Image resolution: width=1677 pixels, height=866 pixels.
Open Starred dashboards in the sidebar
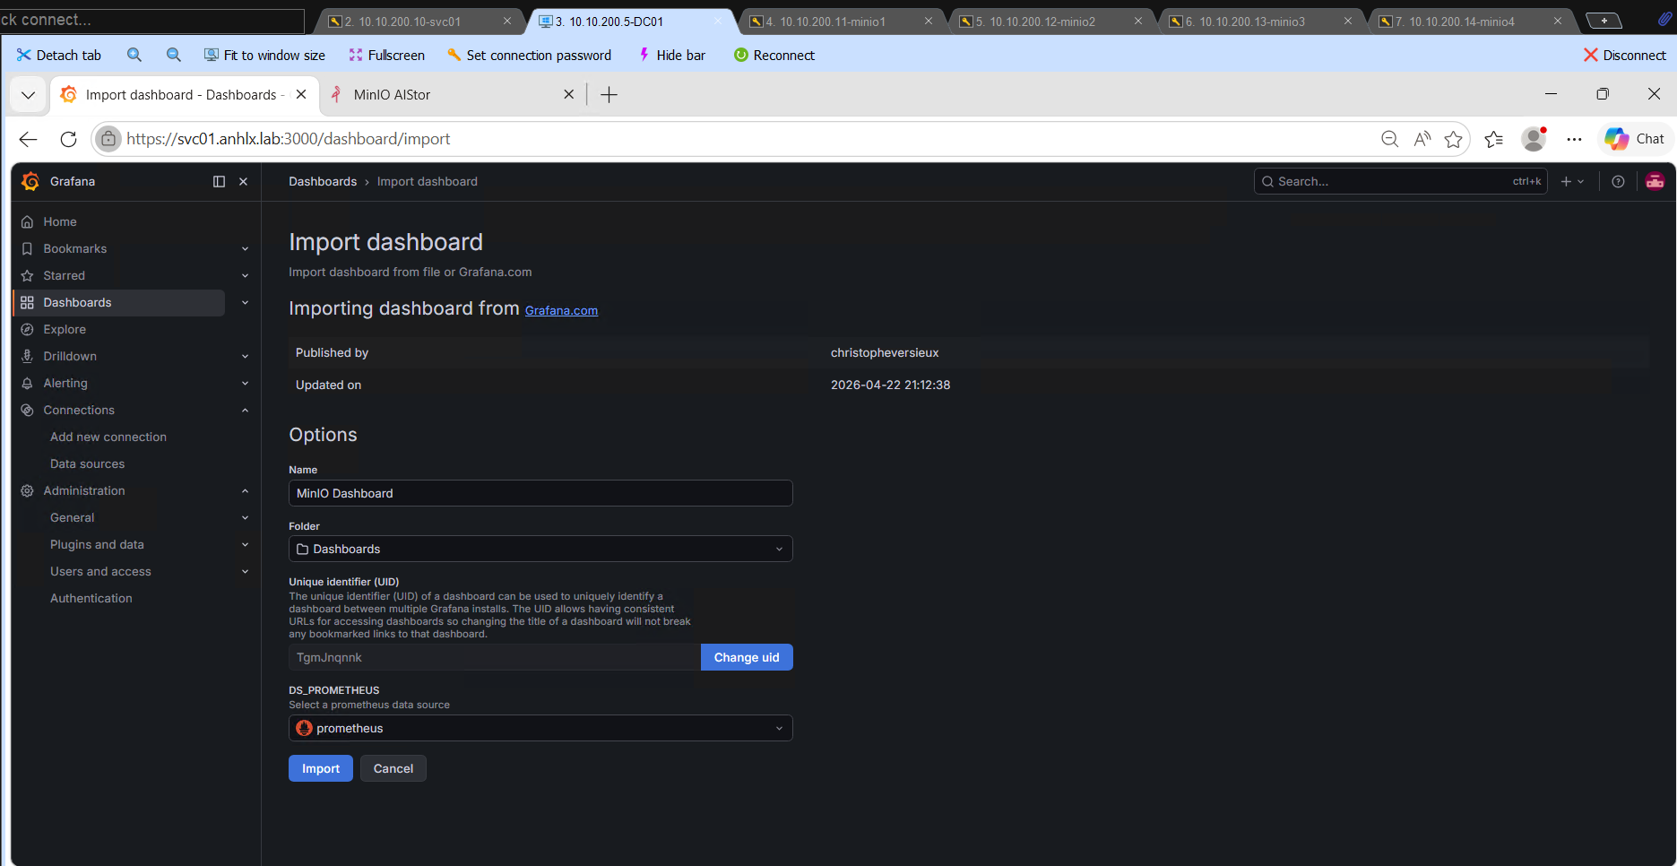[x=65, y=275]
